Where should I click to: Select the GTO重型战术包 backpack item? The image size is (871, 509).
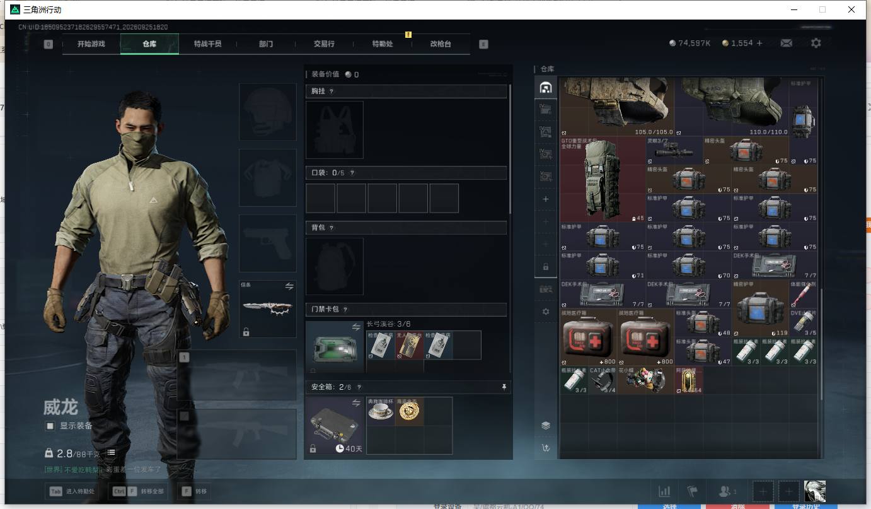point(603,180)
